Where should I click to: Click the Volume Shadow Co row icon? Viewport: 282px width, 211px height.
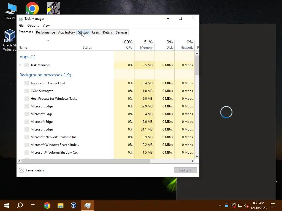pos(27,152)
